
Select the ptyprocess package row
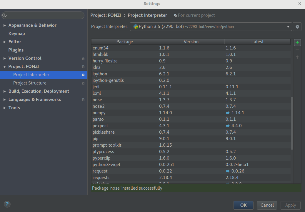(x=191, y=152)
